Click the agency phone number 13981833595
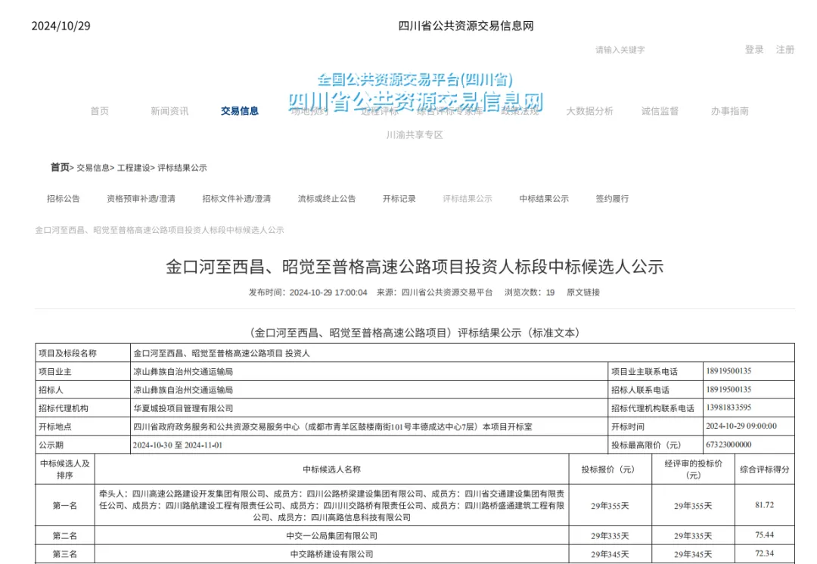Image resolution: width=817 pixels, height=564 pixels. pyautogui.click(x=728, y=408)
